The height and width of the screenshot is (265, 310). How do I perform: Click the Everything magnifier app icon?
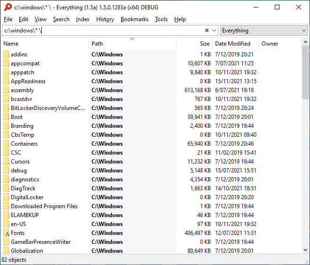click(8, 8)
